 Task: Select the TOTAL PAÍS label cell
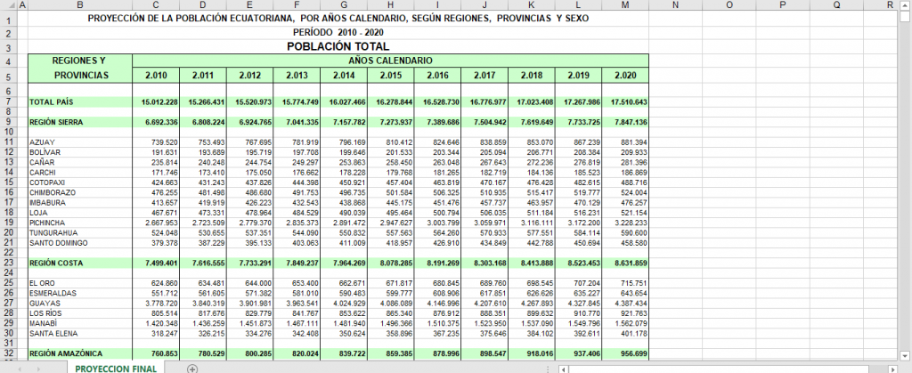80,102
